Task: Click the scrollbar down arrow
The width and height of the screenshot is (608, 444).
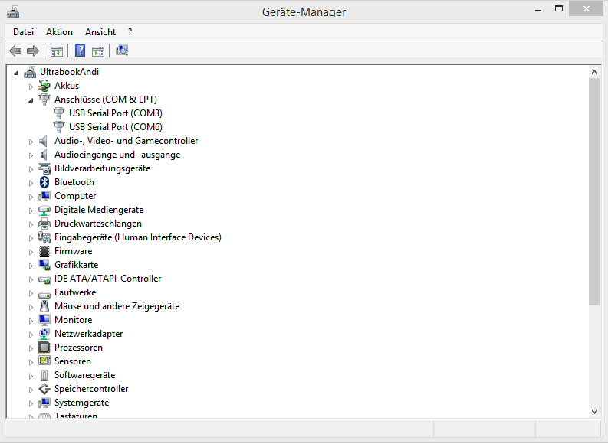Action: 594,411
